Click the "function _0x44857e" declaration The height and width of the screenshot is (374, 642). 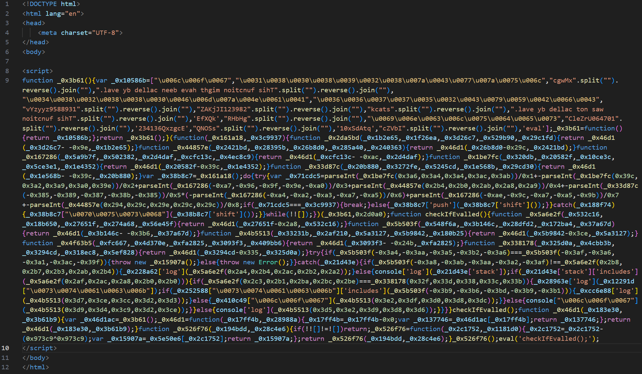pos(173,148)
